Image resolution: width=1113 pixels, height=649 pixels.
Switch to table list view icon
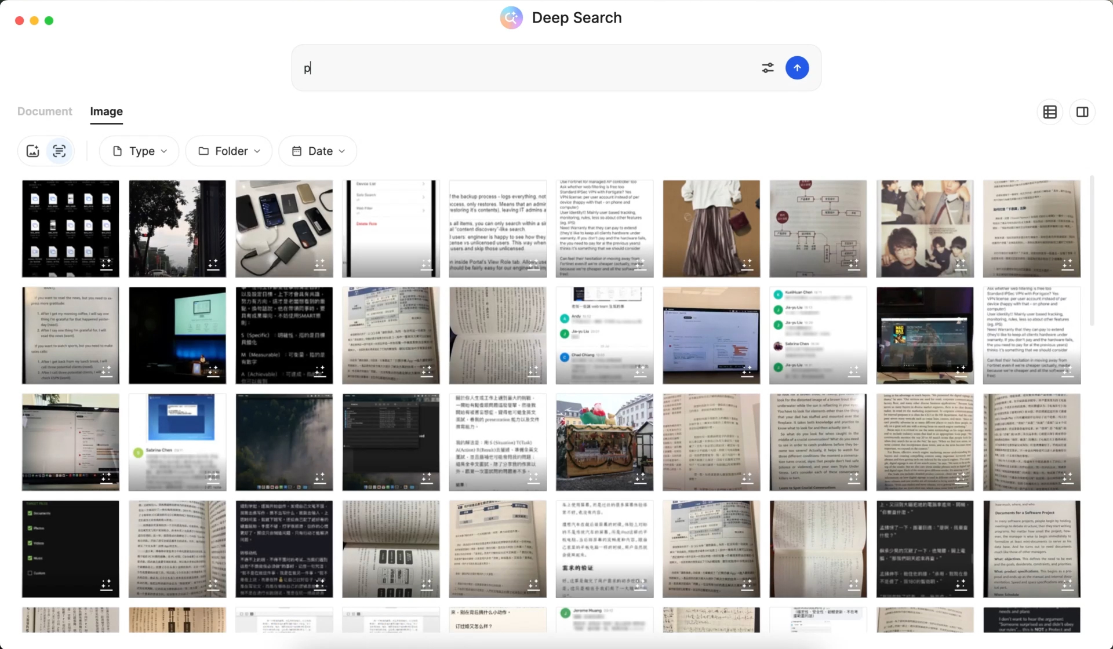coord(1050,112)
